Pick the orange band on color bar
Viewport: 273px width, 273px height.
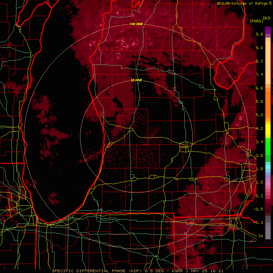268,104
